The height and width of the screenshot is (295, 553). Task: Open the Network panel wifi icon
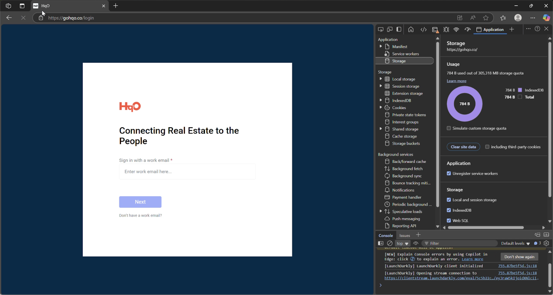(x=456, y=29)
